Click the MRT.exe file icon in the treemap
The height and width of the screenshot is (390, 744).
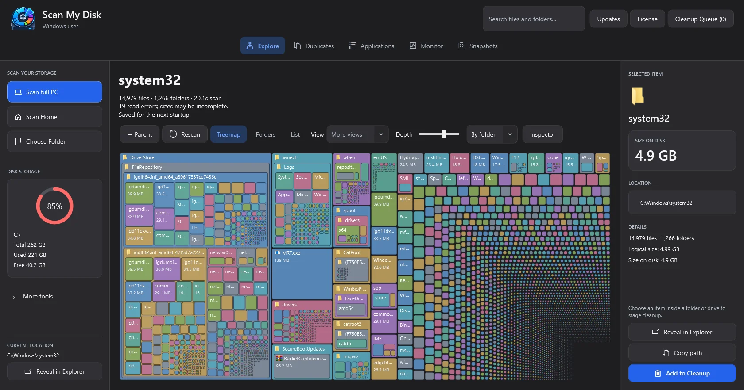coord(277,253)
